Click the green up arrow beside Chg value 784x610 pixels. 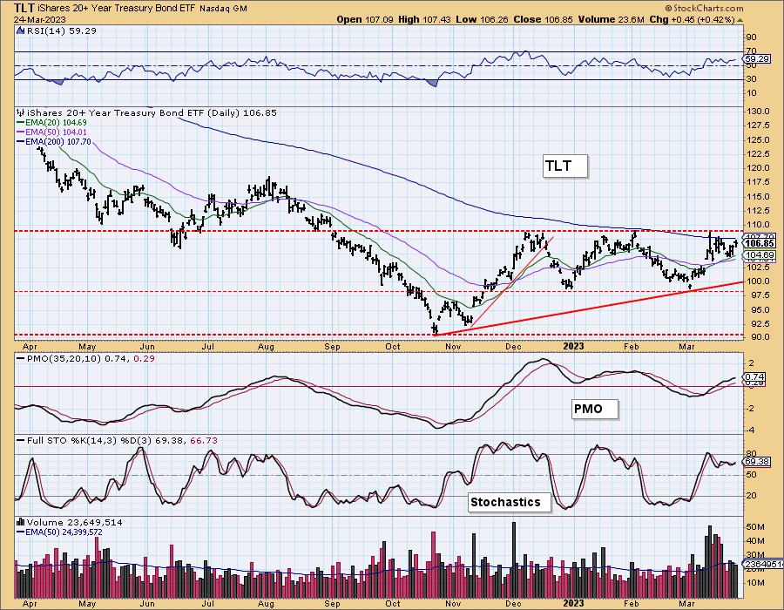click(x=740, y=20)
